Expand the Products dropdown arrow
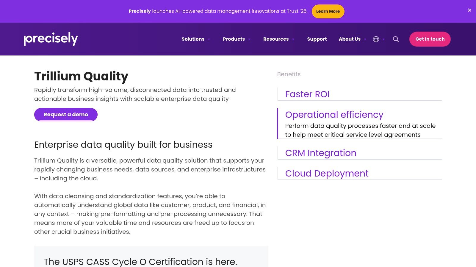Image resolution: width=476 pixels, height=267 pixels. [x=249, y=39]
